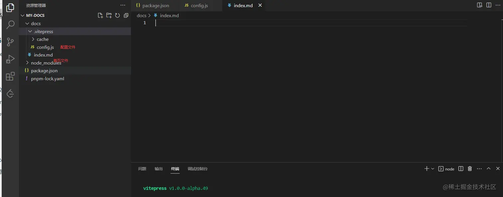This screenshot has width=503, height=197.
Task: Open the editor preview icon at top right
Action: click(x=479, y=5)
